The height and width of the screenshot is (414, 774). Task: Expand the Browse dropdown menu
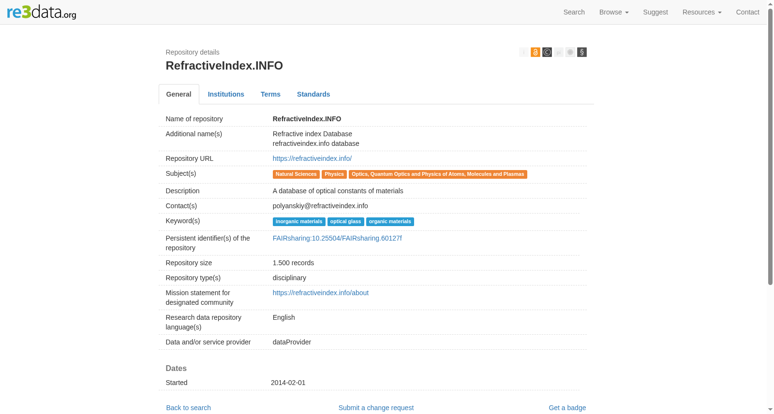(614, 12)
